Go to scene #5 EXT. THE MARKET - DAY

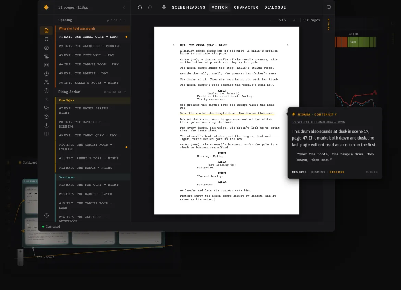(93, 73)
